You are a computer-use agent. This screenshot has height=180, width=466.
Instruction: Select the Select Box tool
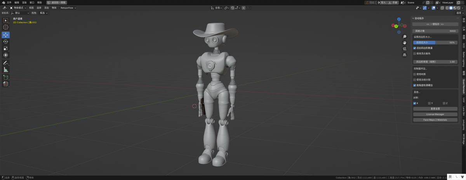click(6, 20)
